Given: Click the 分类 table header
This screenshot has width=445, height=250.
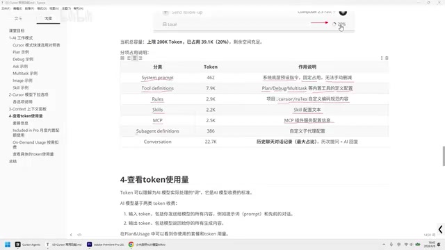Looking at the screenshot, I should tap(158, 67).
